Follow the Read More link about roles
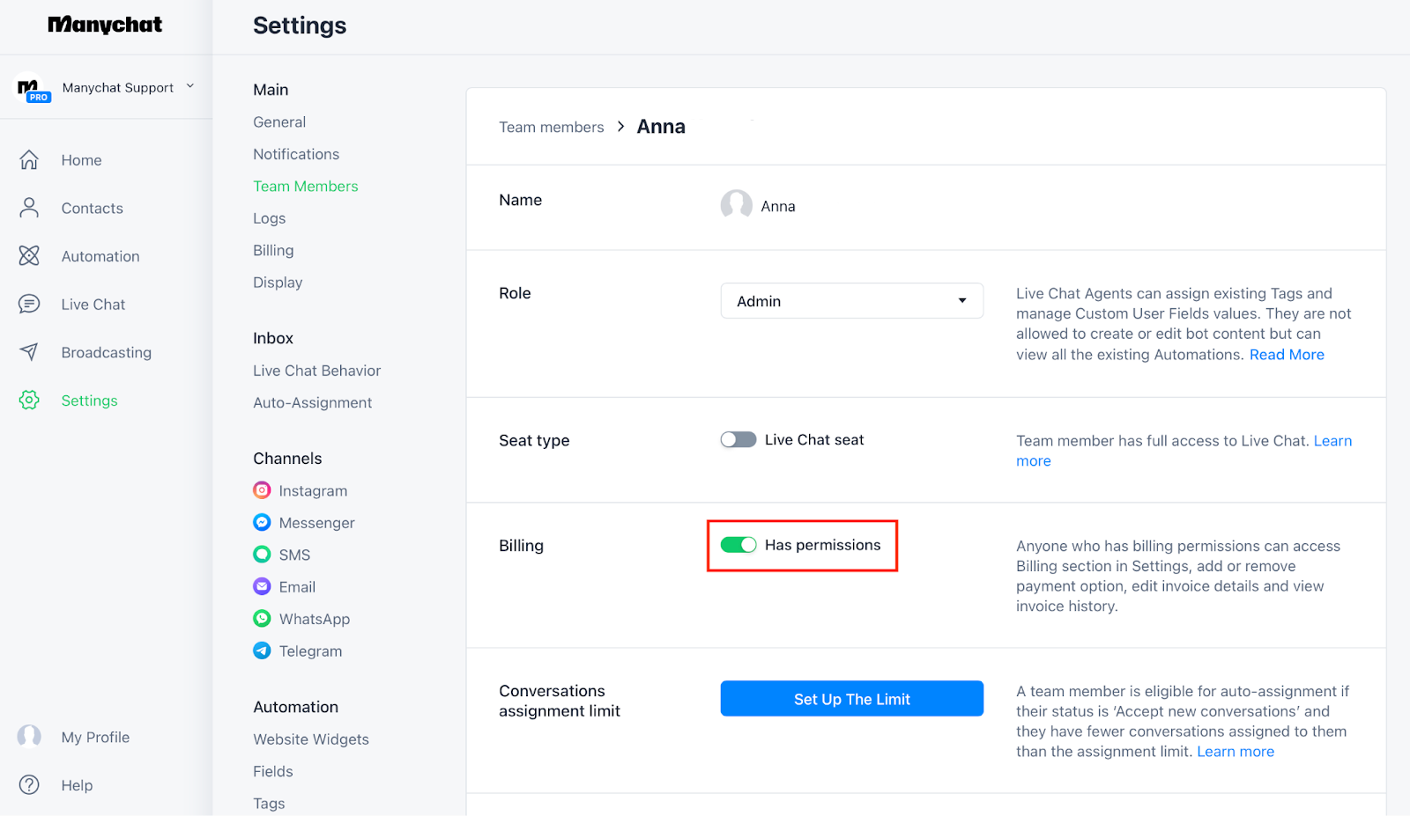This screenshot has width=1410, height=816. click(1287, 355)
